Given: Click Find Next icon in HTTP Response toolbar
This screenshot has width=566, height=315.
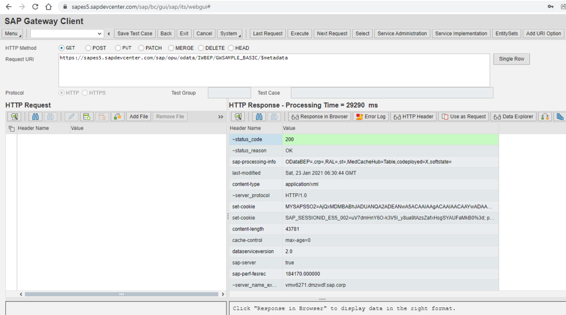Looking at the screenshot, I should coord(274,116).
